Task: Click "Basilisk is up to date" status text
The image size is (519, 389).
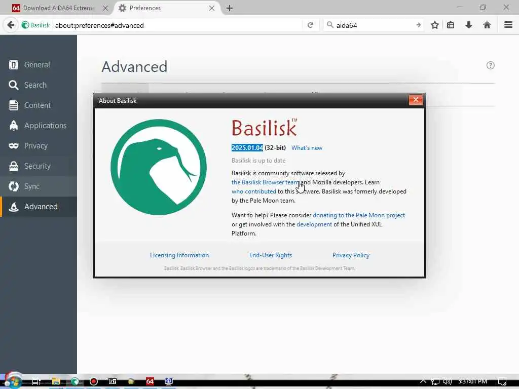Action: pyautogui.click(x=258, y=161)
